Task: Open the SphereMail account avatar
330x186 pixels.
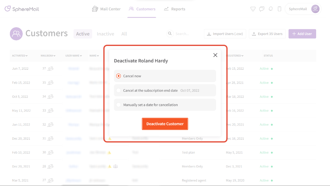Action: [x=315, y=9]
